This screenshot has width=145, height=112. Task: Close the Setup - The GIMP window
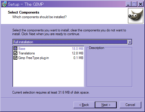pos(140,4)
